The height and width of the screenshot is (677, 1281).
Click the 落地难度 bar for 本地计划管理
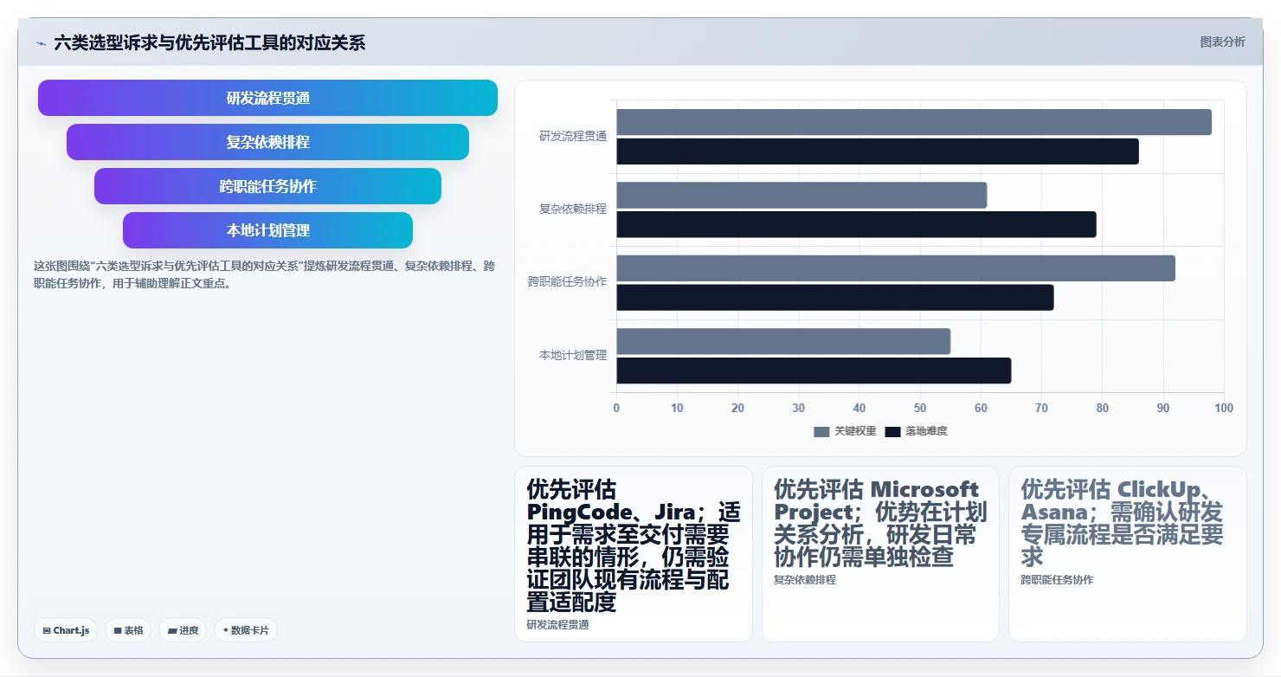coord(814,371)
